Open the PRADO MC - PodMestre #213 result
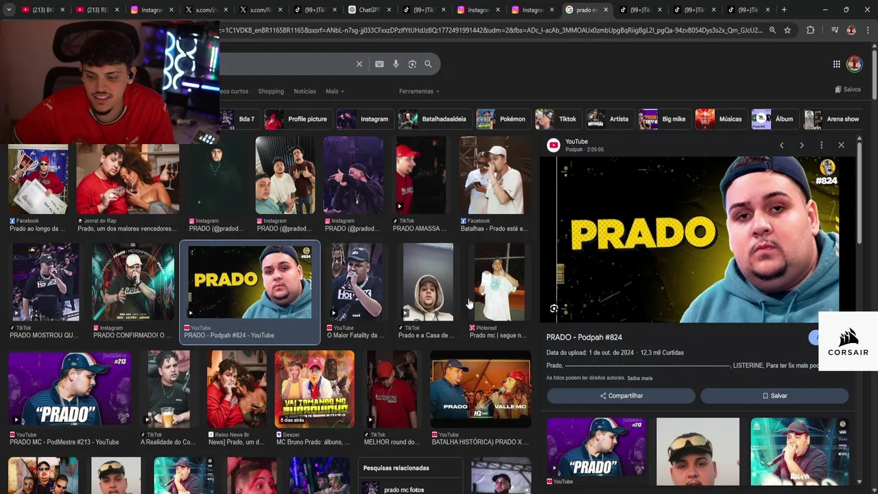878x494 pixels. [x=69, y=399]
